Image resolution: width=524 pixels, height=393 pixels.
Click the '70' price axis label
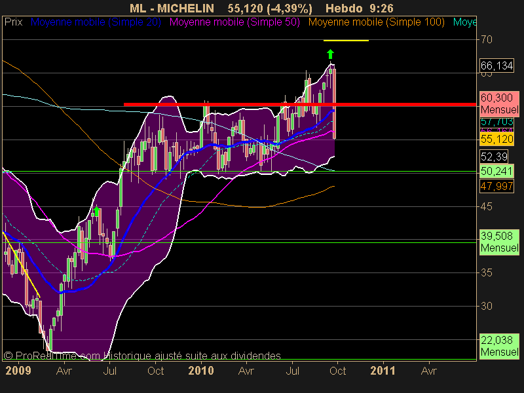pos(487,40)
